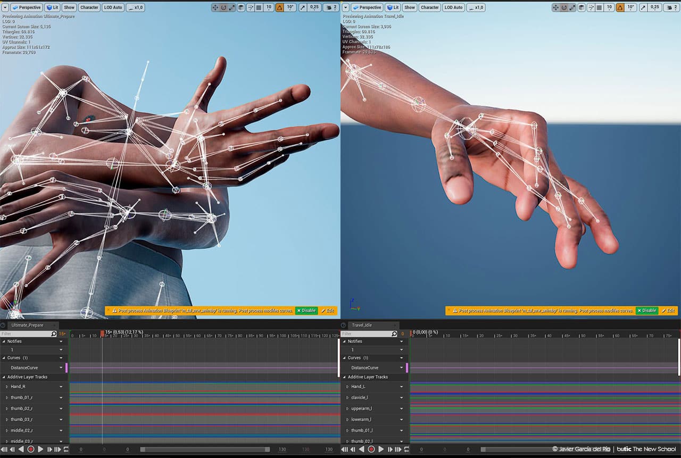The height and width of the screenshot is (458, 681).
Task: Select scale gizmo mode in right viewport
Action: [572, 7]
